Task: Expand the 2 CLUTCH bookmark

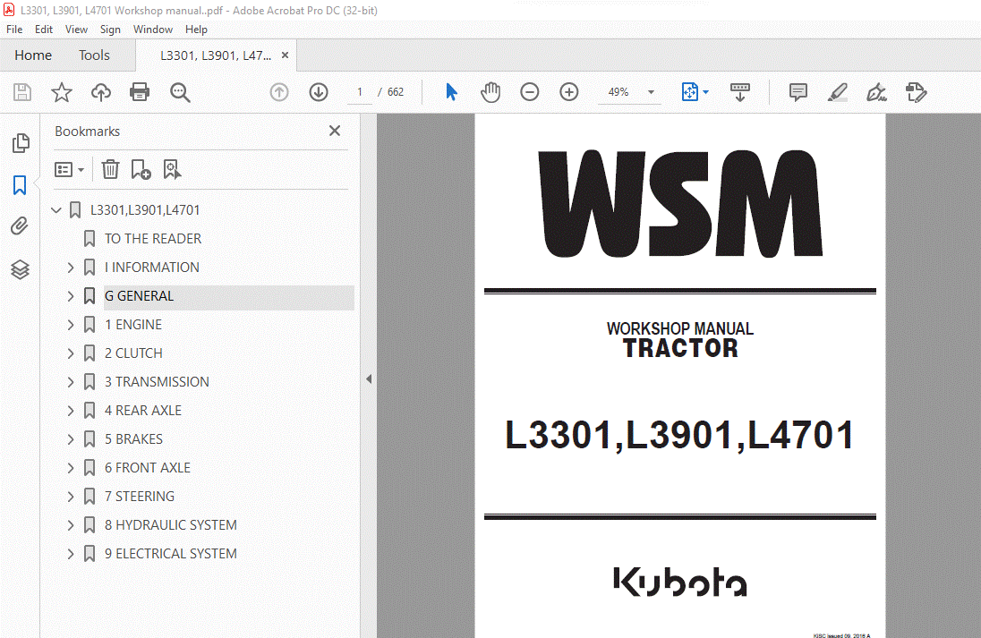Action: tap(71, 353)
